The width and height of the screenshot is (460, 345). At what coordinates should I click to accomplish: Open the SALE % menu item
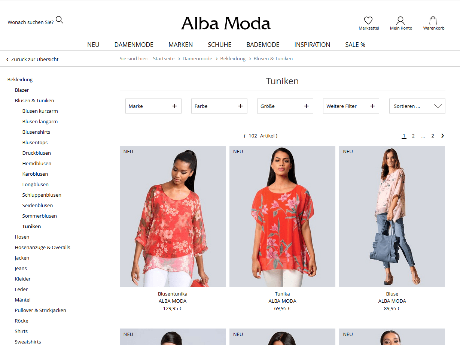355,45
